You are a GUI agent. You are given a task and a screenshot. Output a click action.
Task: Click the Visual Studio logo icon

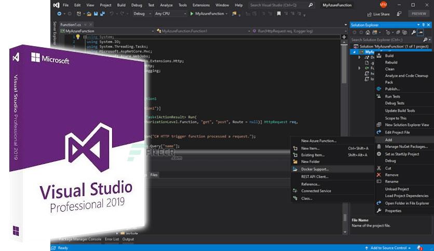pos(55,5)
